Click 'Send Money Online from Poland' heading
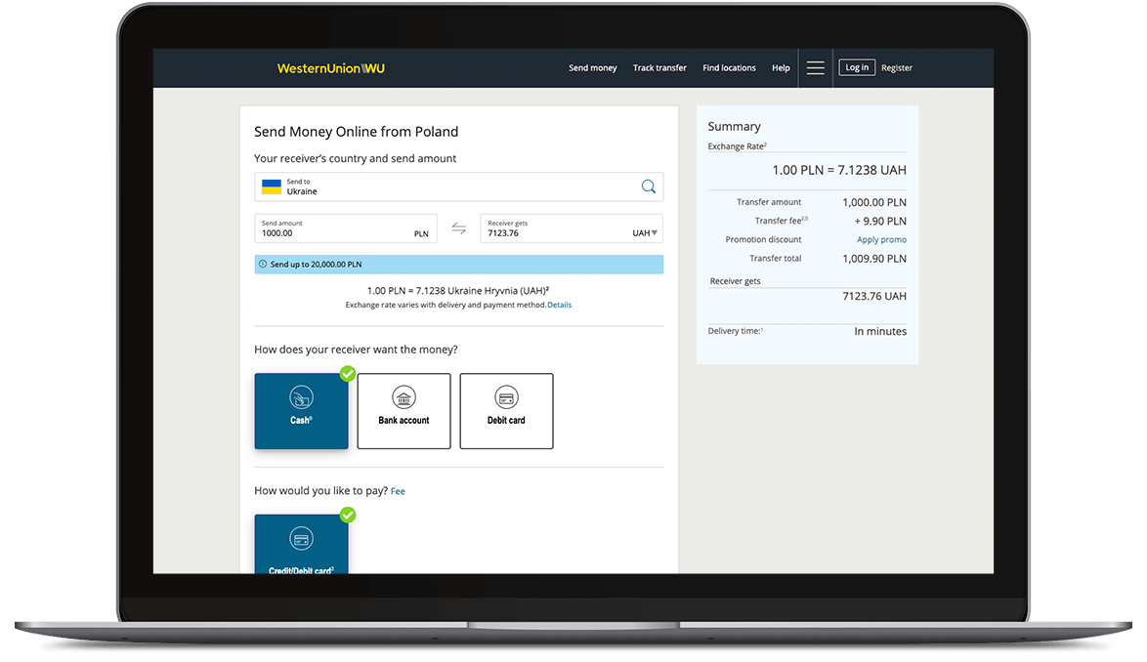The width and height of the screenshot is (1147, 662). 357,132
